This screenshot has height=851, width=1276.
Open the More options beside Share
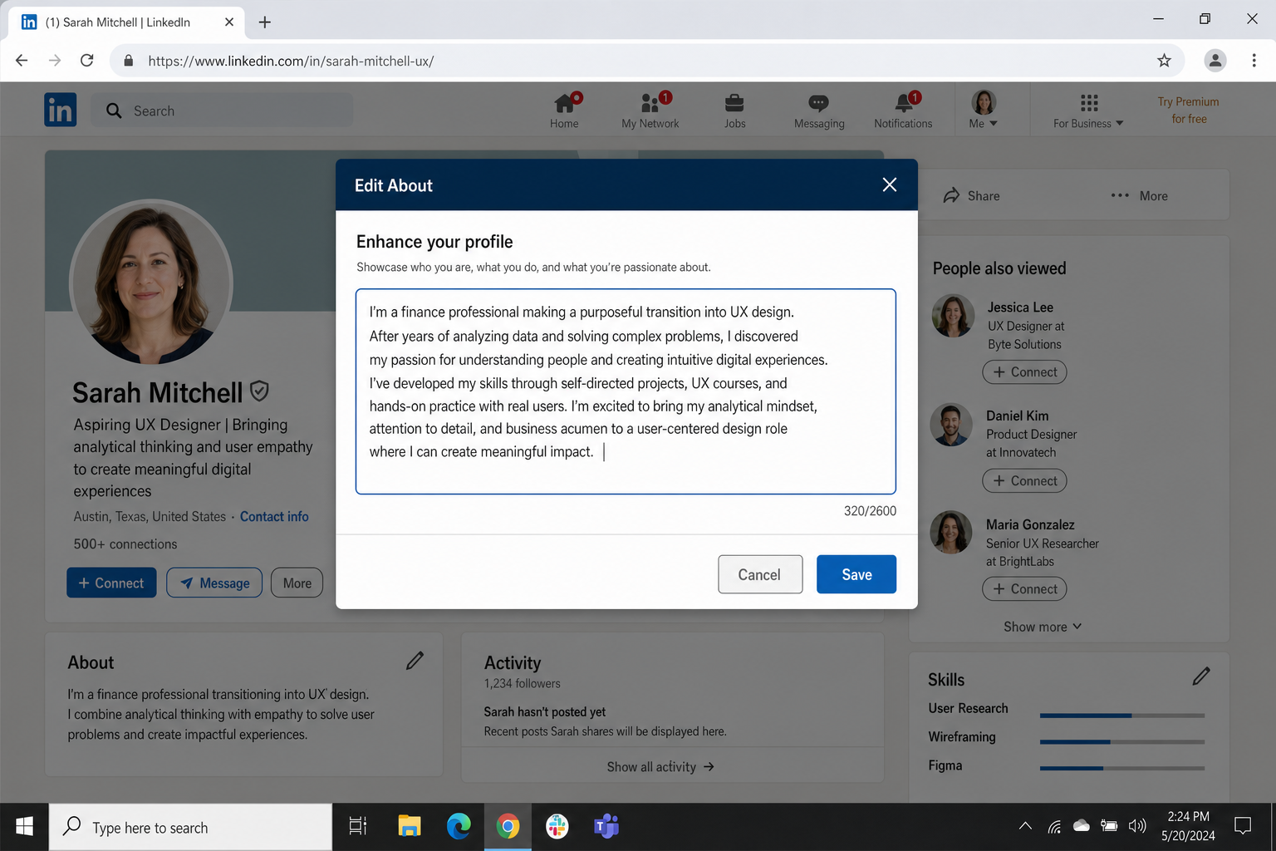pyautogui.click(x=1139, y=196)
